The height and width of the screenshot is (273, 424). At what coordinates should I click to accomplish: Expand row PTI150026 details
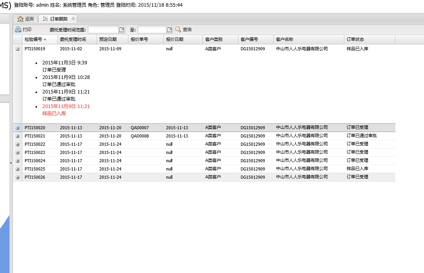[x=17, y=177]
